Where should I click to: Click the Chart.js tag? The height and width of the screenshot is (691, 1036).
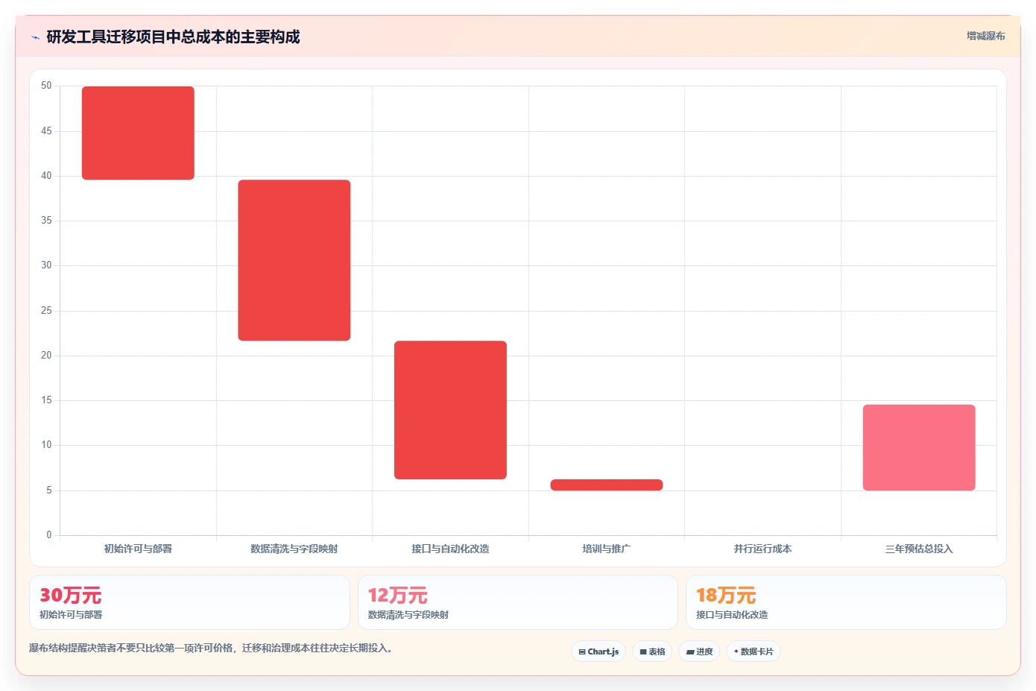click(598, 651)
